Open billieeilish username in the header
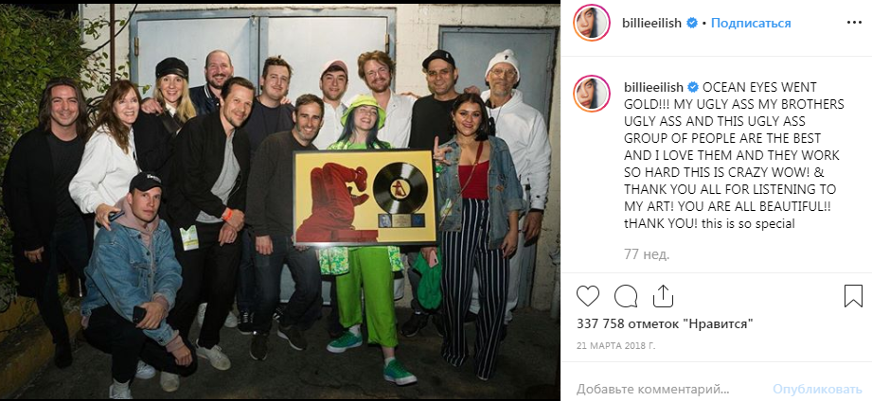872x401 pixels. coord(652,24)
